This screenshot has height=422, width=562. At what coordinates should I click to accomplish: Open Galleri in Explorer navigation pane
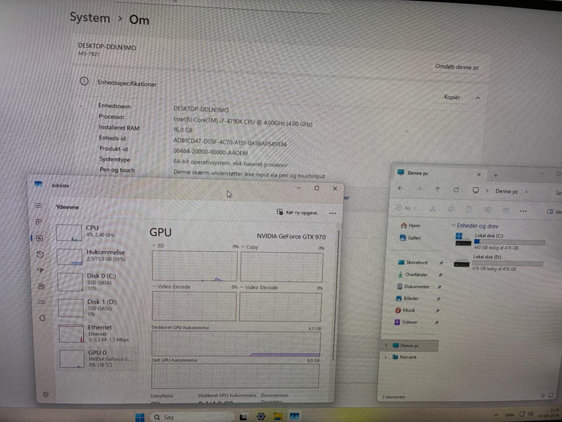[410, 237]
